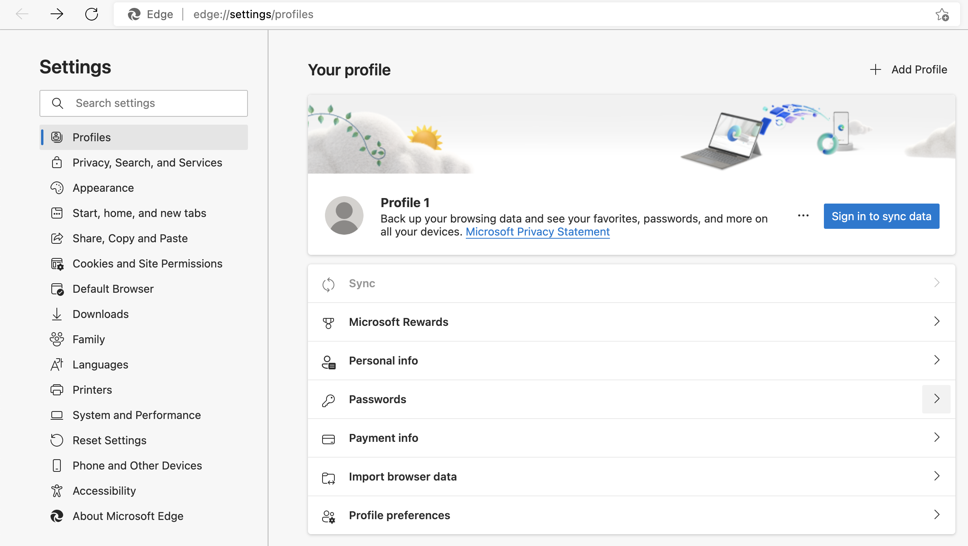Go to Downloads settings
Viewport: 968px width, 546px height.
pyautogui.click(x=144, y=314)
